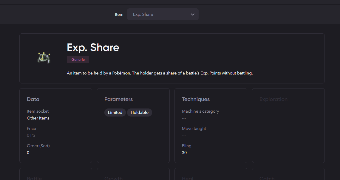Viewport: 340px width, 180px height.
Task: Click the Price label in Data
Action: click(x=31, y=128)
